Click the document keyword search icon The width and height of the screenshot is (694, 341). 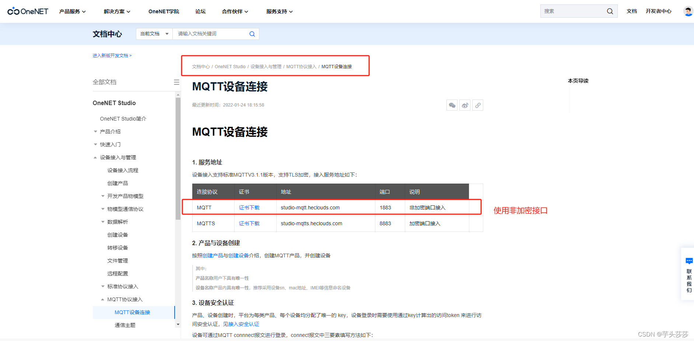pyautogui.click(x=252, y=34)
